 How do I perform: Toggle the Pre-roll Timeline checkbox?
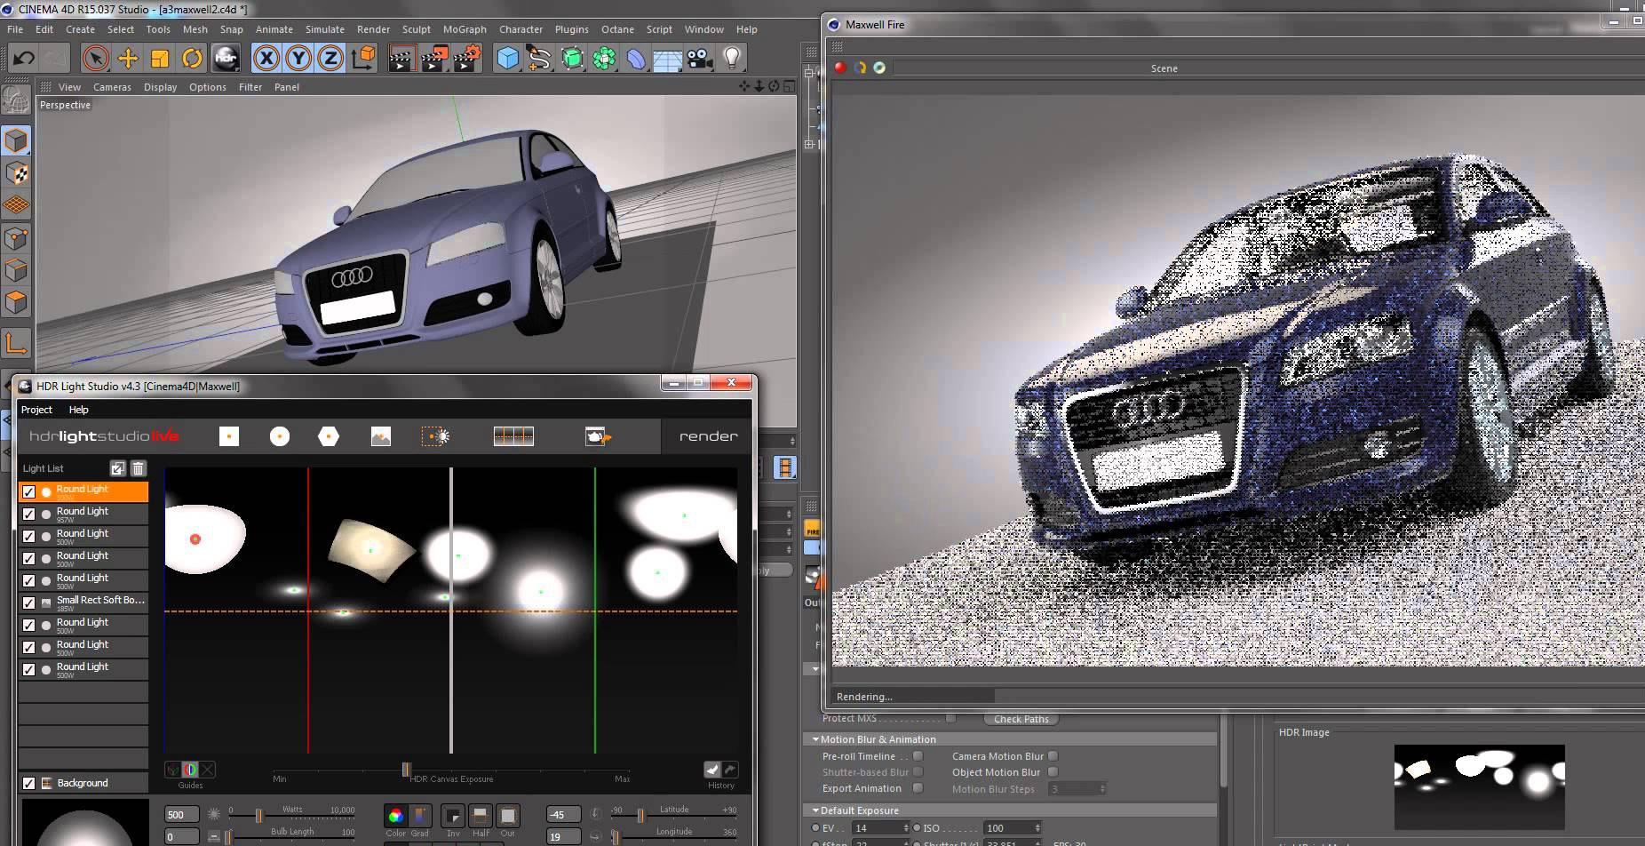[918, 755]
